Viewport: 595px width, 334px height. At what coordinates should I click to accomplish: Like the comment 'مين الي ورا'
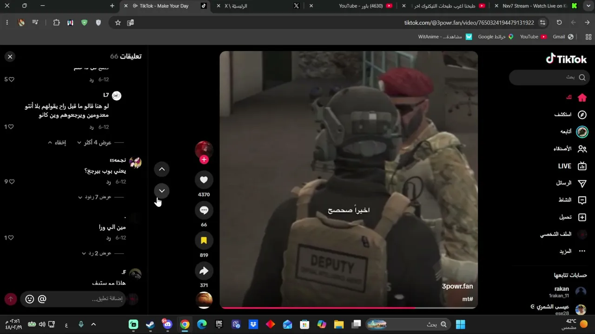(11, 238)
